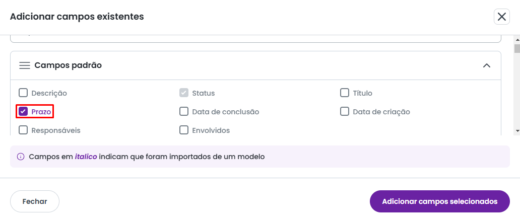Viewport: 520px width, 223px height.
Task: Enable the Responsáveis checkbox
Action: pos(23,130)
